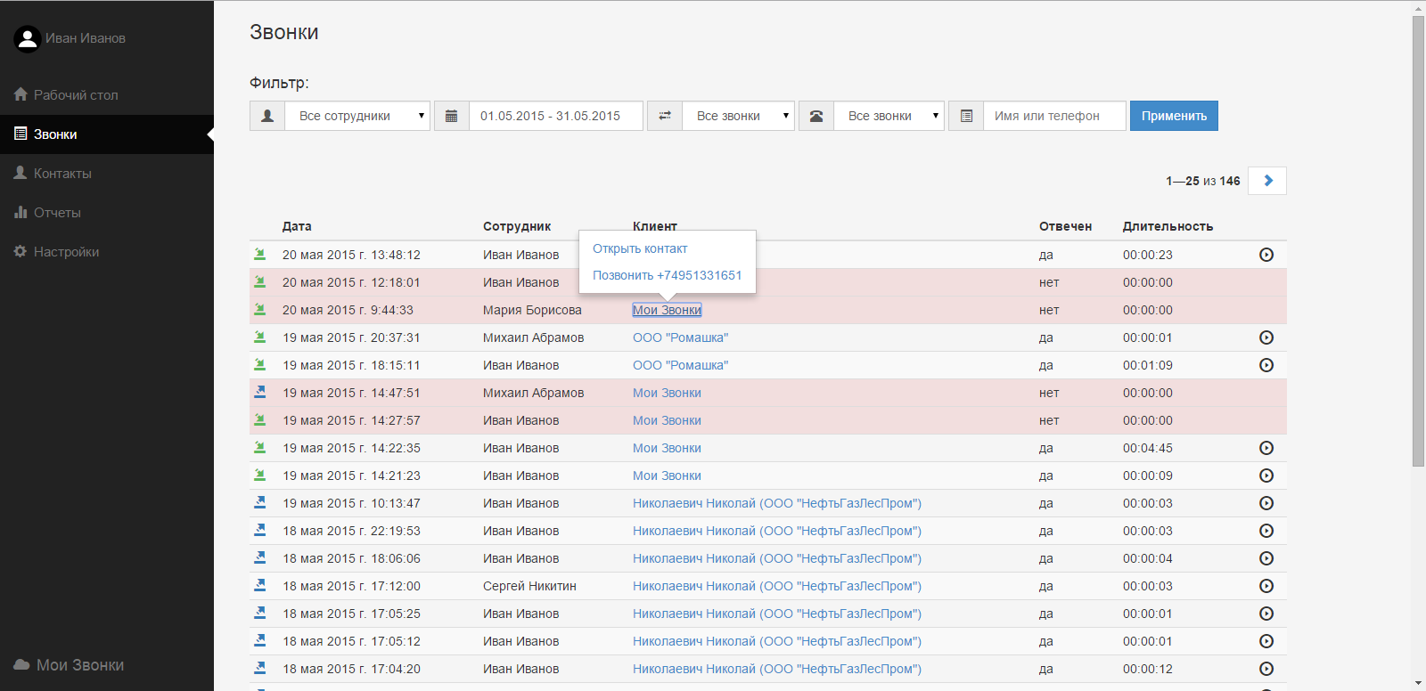1426x691 pixels.
Task: Open the Все звонки status dropdown next to the phone icon
Action: pyautogui.click(x=889, y=116)
